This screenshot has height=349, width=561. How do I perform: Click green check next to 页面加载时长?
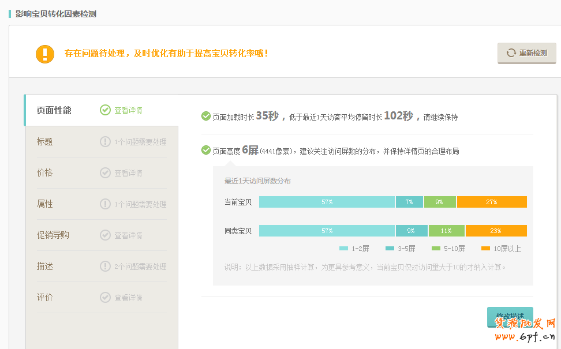click(x=206, y=116)
